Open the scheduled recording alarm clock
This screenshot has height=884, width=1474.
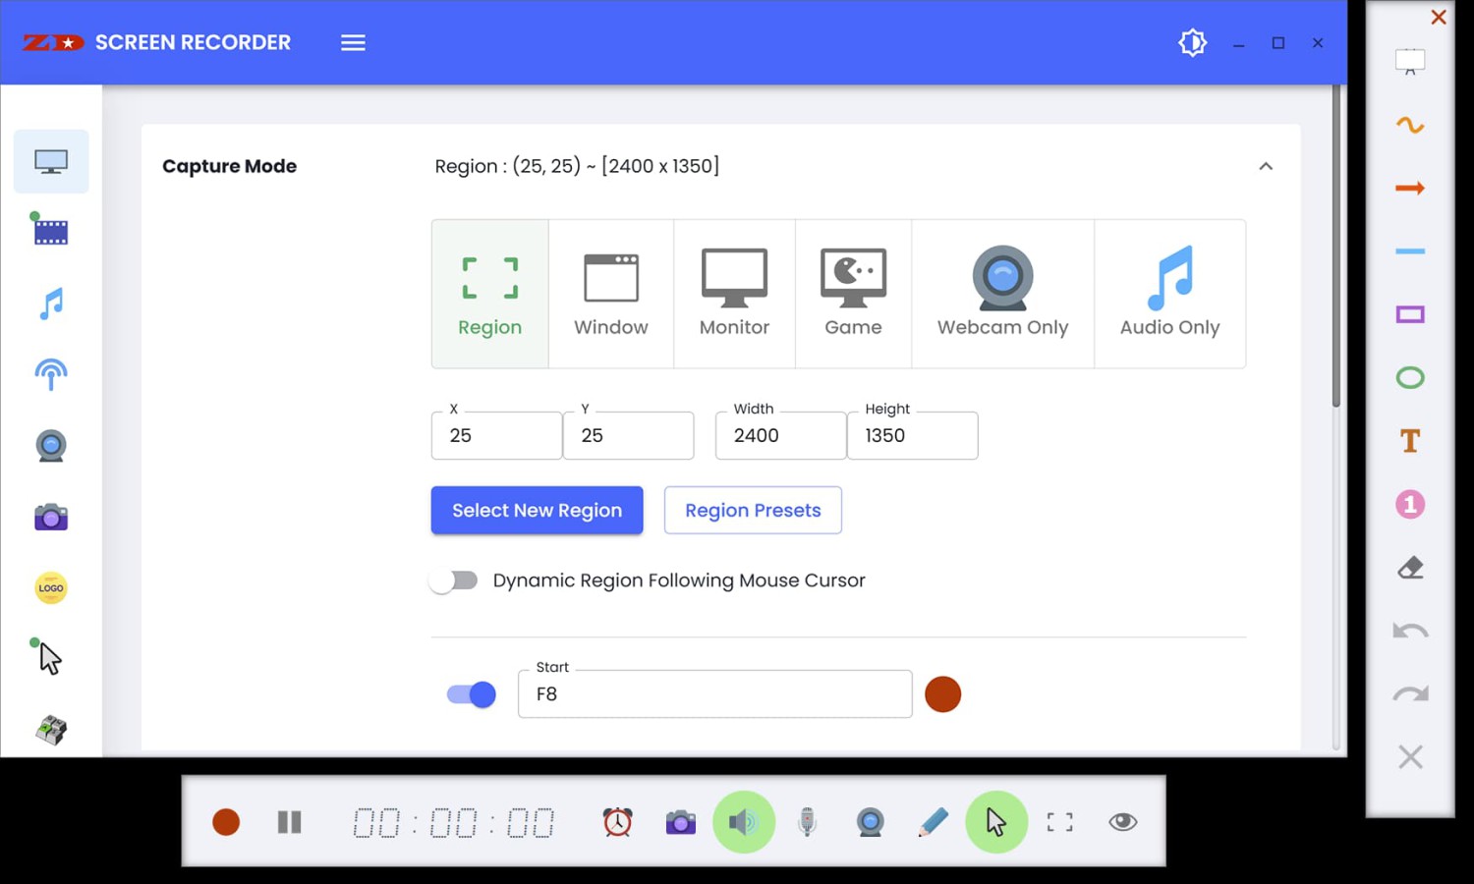coord(617,822)
